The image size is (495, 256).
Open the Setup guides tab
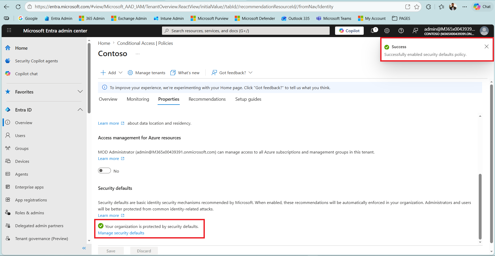248,99
